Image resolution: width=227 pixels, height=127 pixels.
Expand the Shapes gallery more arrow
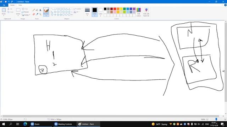tap(72, 15)
